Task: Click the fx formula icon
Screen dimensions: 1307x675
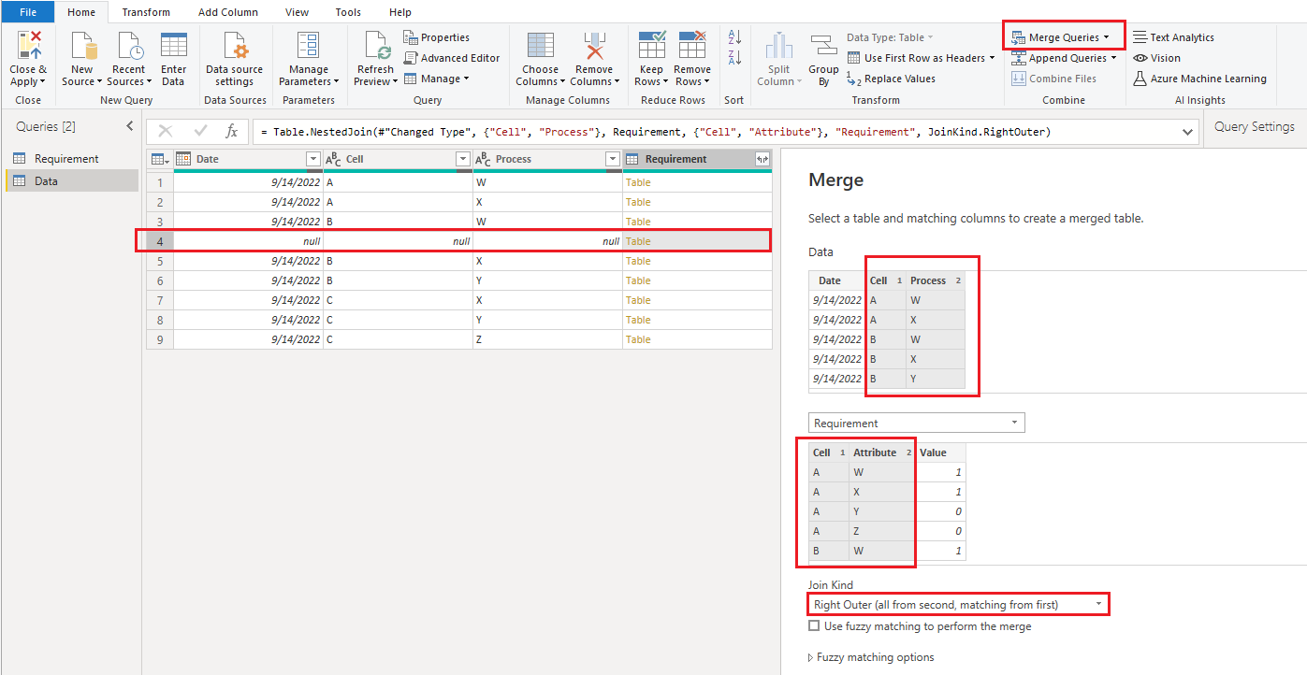Action: tap(232, 132)
